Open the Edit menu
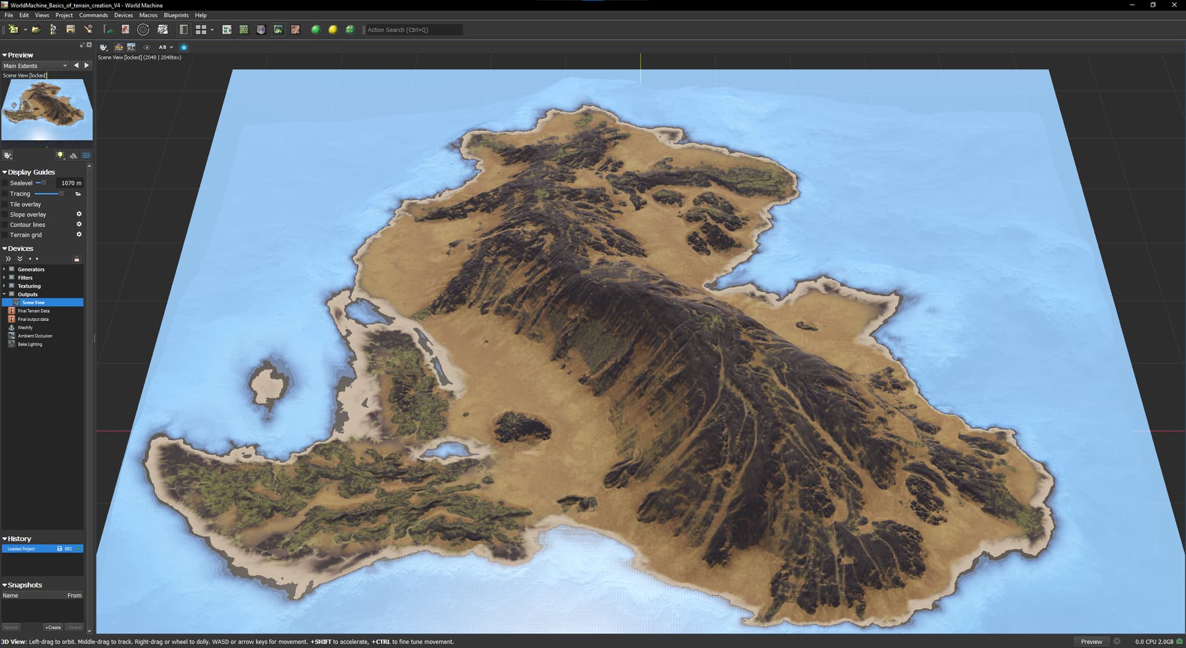 pyautogui.click(x=24, y=15)
